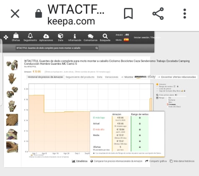199x176 pixels.
Task: Bookmark this keepa.com page
Action: [x=128, y=13]
